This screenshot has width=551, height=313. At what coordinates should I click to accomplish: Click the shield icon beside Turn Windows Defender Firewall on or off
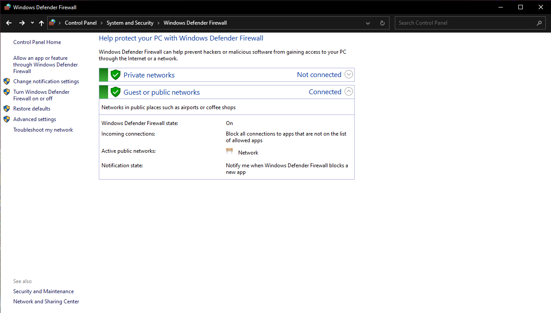(7, 92)
